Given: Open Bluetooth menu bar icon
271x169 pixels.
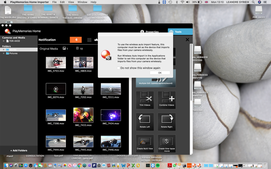Looking at the screenshot, I should [x=177, y=2].
